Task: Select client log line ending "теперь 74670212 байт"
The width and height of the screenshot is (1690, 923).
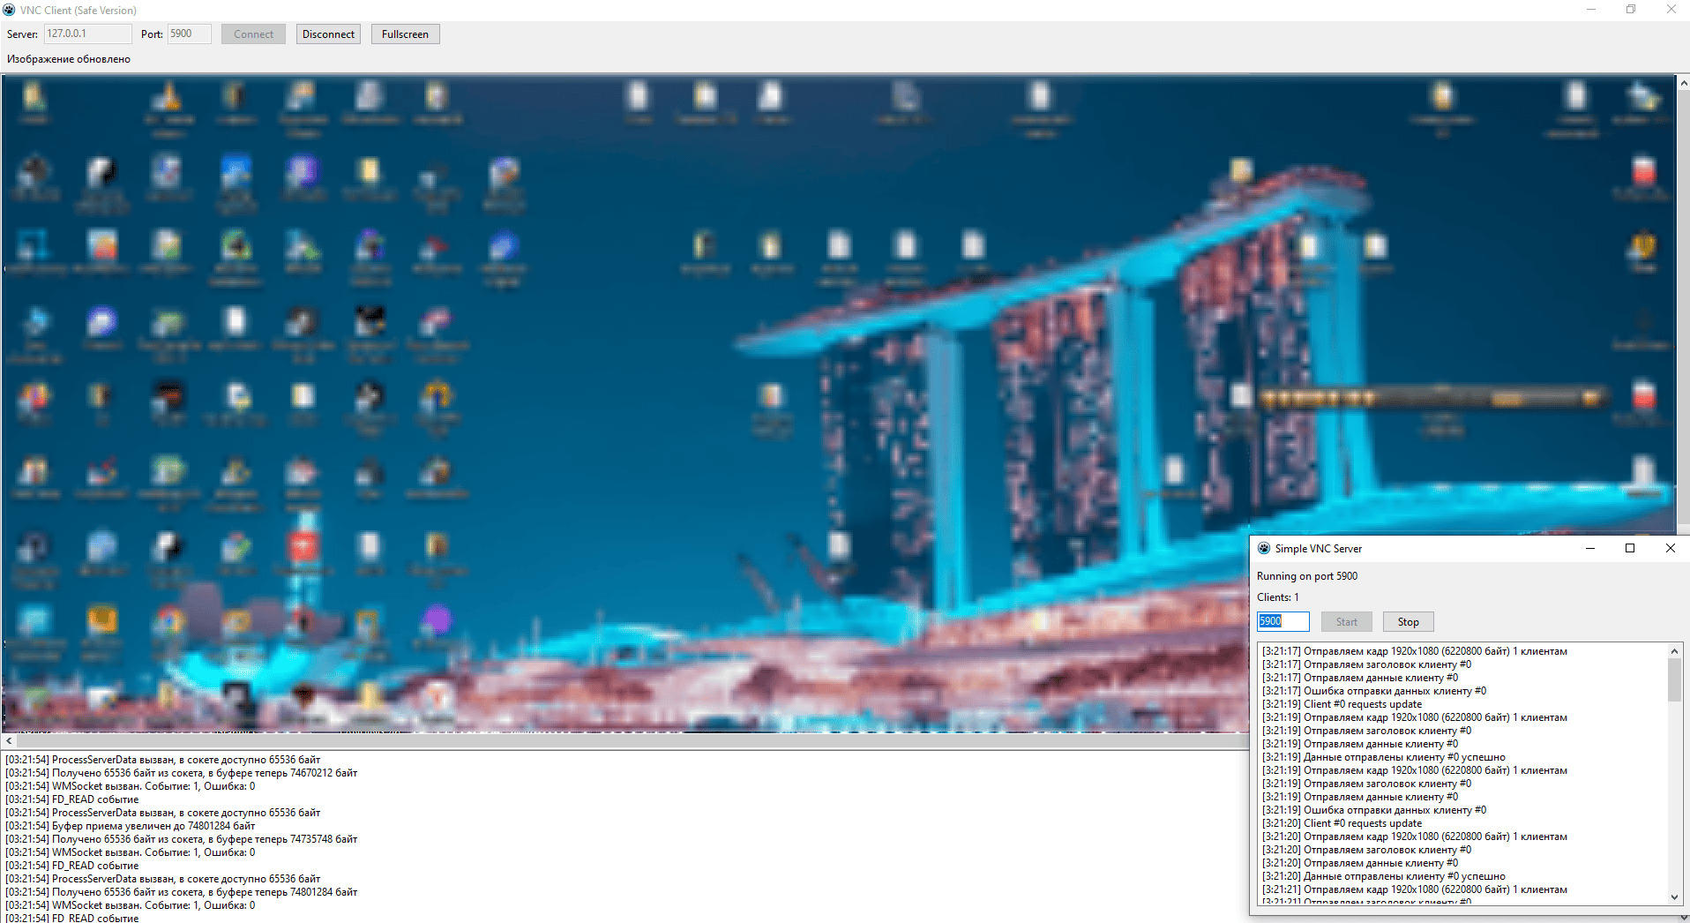Action: [182, 773]
